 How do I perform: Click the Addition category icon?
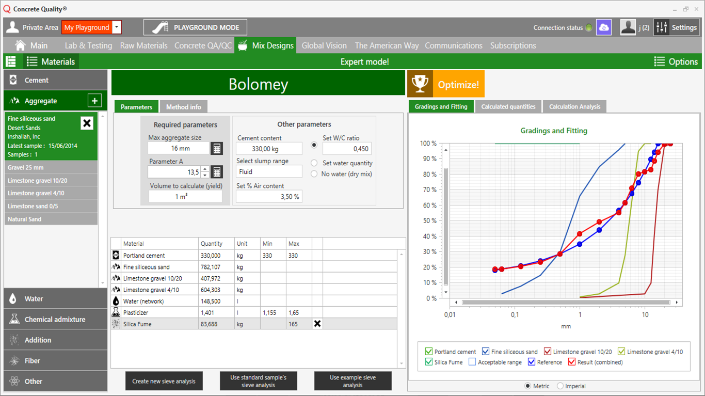tap(14, 340)
